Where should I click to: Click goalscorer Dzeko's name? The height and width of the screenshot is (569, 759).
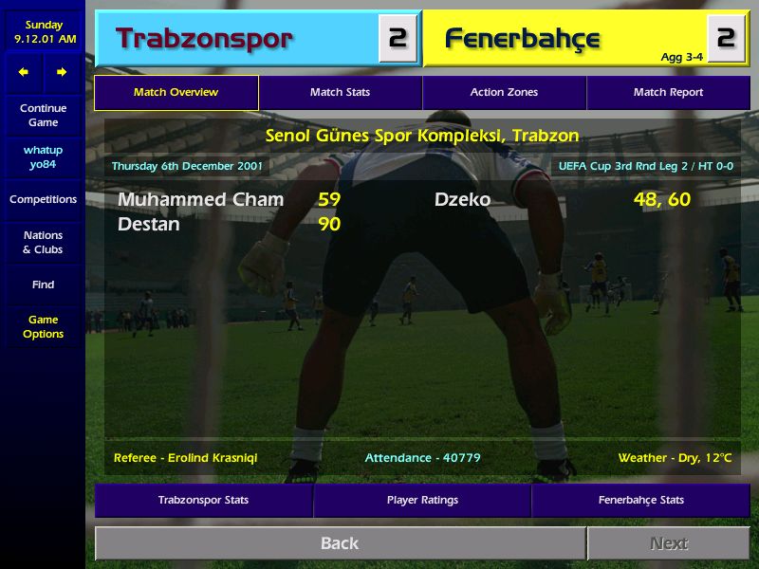(462, 200)
